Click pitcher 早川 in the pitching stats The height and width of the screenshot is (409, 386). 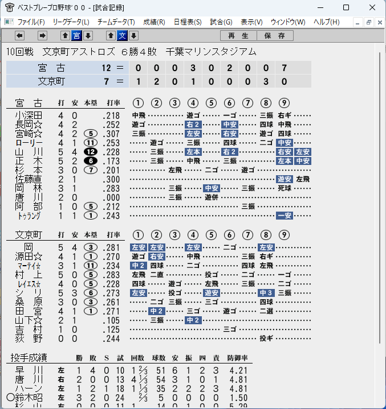(29, 370)
